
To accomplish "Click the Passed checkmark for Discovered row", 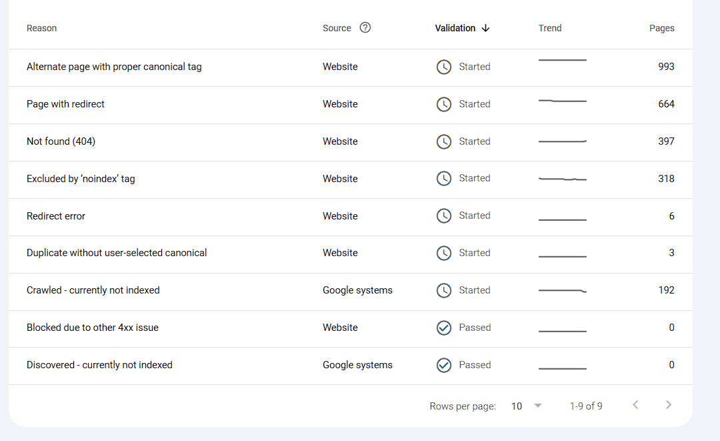I will pos(443,365).
